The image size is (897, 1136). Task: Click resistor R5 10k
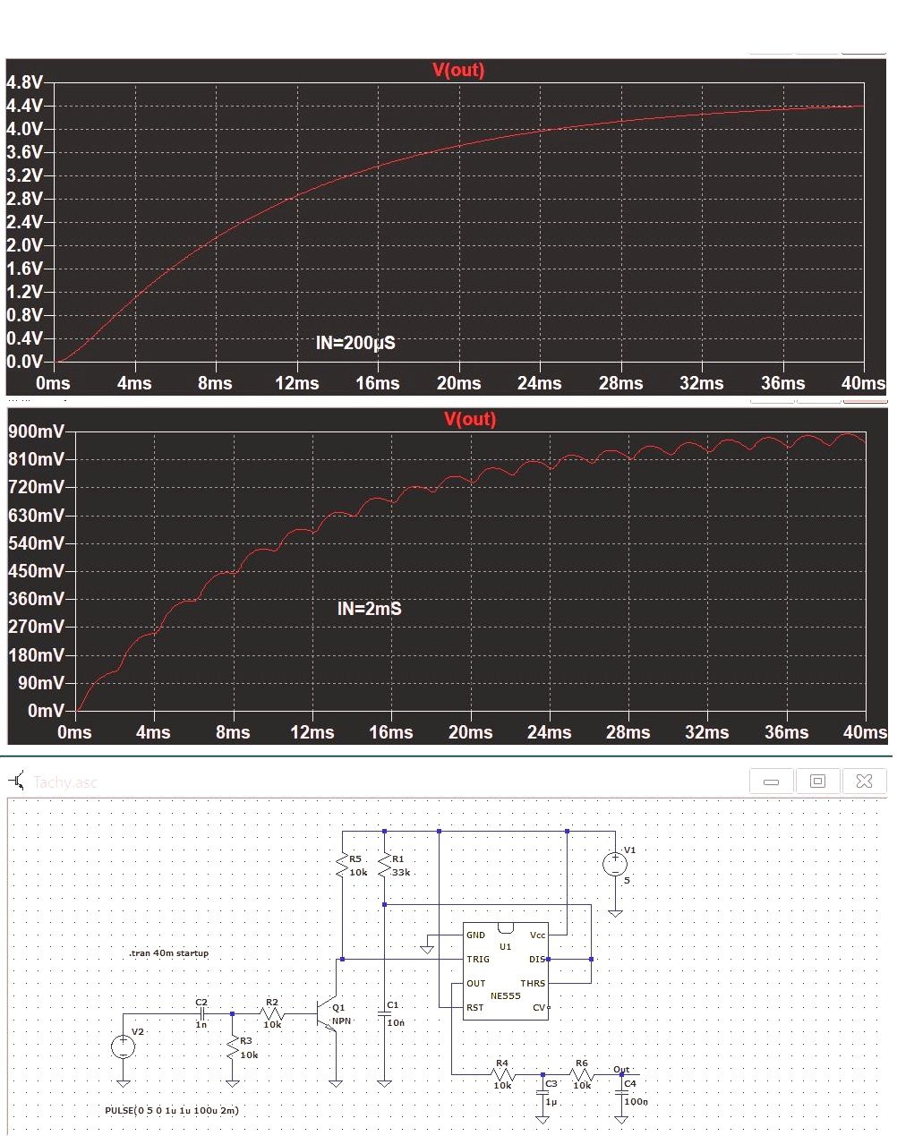(342, 866)
